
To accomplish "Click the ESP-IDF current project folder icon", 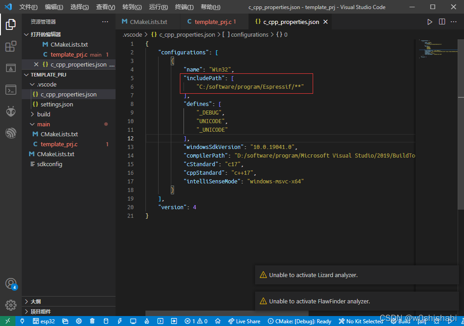I will pyautogui.click(x=65, y=321).
